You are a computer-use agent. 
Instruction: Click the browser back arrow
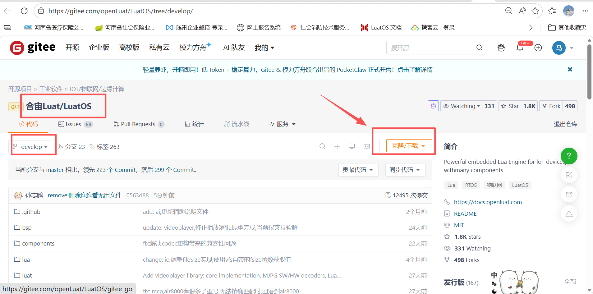pyautogui.click(x=7, y=11)
